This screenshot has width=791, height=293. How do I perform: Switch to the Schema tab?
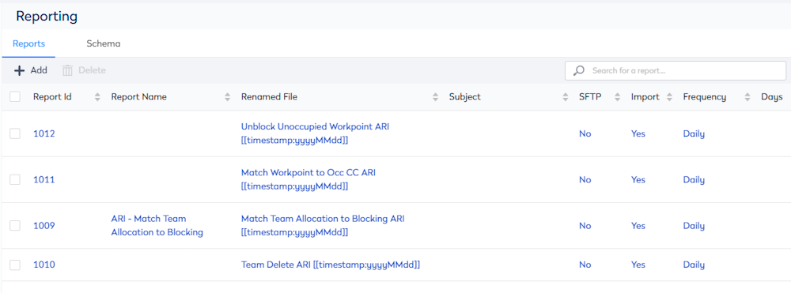pos(104,43)
